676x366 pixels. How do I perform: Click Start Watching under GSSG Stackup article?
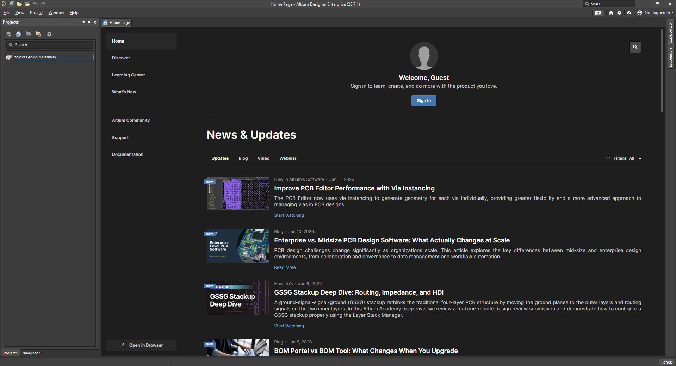[x=289, y=326]
